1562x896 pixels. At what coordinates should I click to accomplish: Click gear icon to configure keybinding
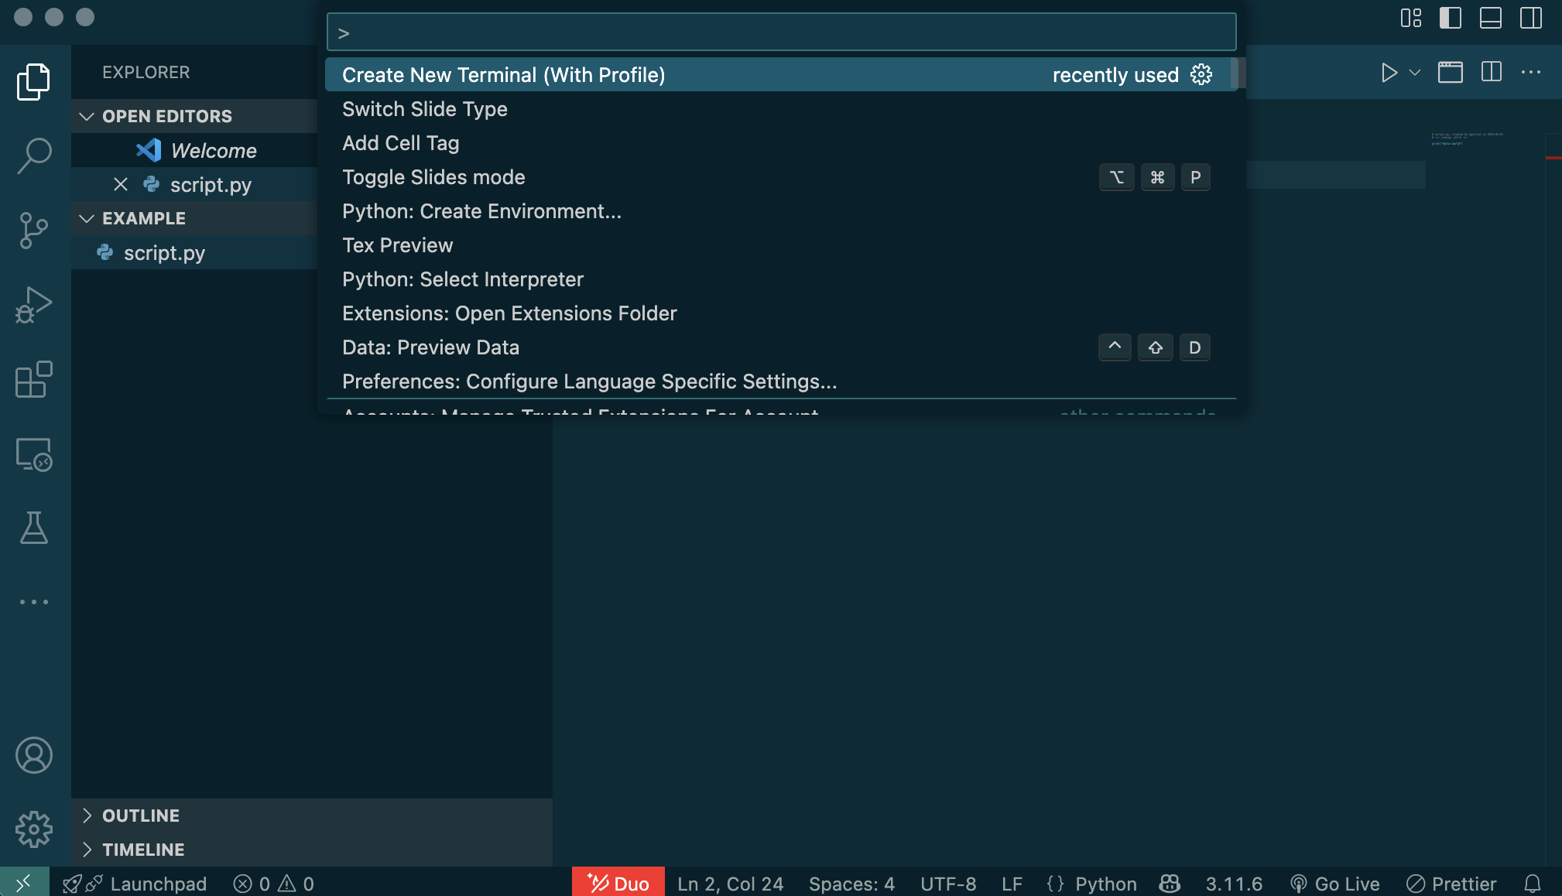pyautogui.click(x=1201, y=75)
